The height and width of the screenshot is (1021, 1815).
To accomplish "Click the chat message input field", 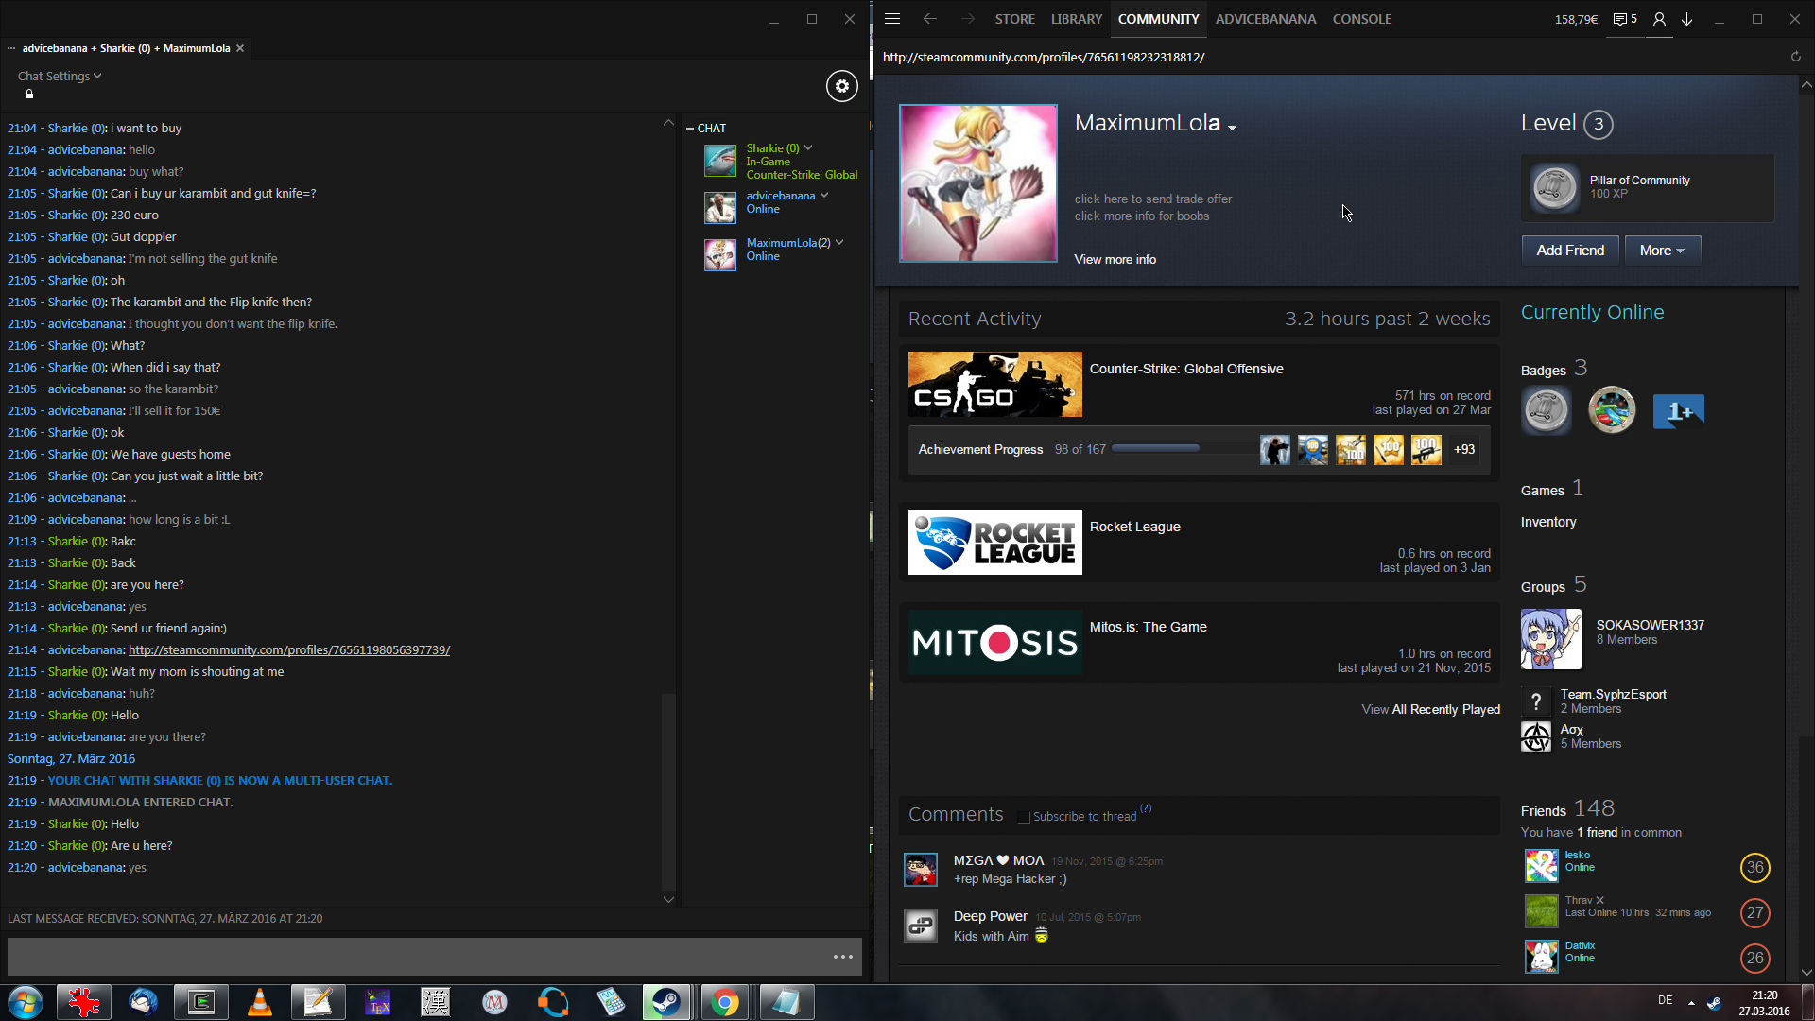I will (416, 957).
